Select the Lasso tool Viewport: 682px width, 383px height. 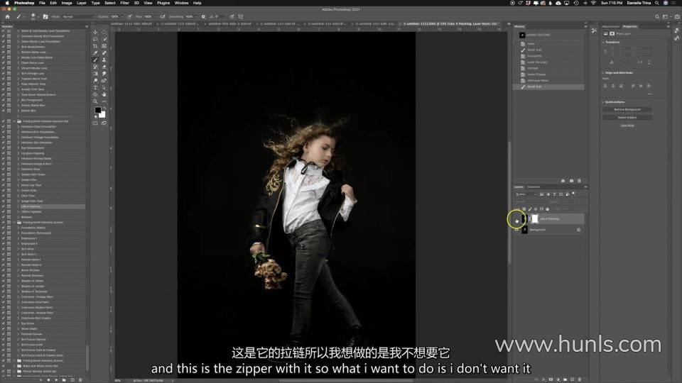95,39
